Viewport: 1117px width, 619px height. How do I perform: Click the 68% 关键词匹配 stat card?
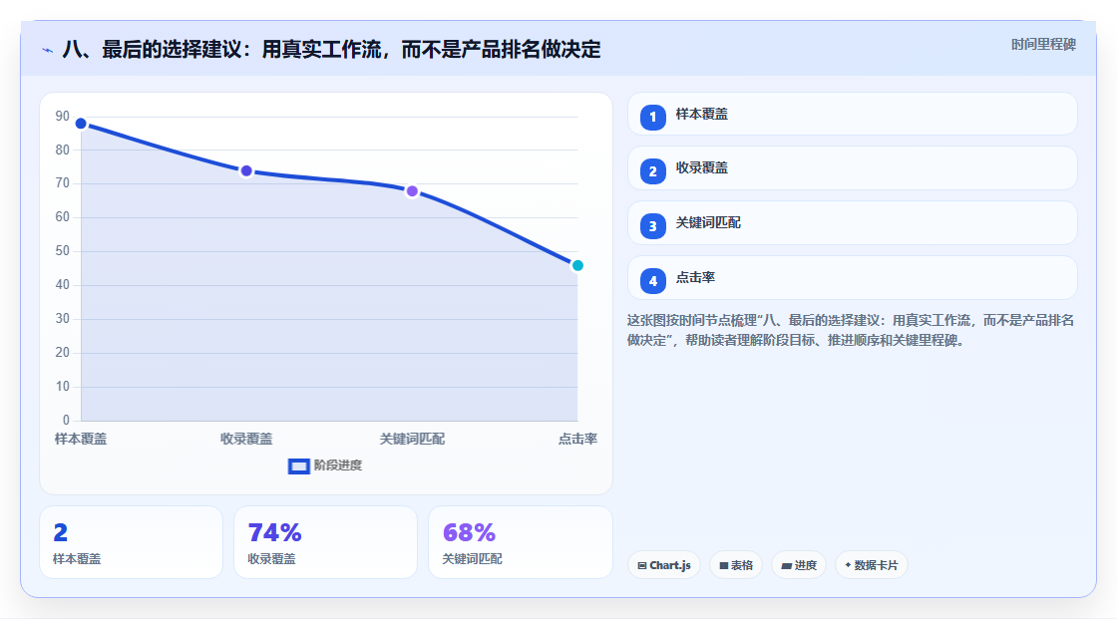[520, 543]
